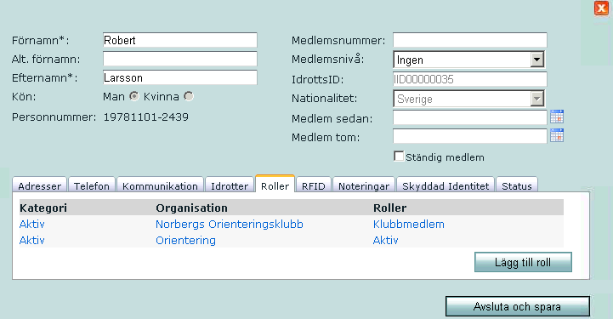
Task: Open the Kommunikation tab
Action: tap(160, 185)
